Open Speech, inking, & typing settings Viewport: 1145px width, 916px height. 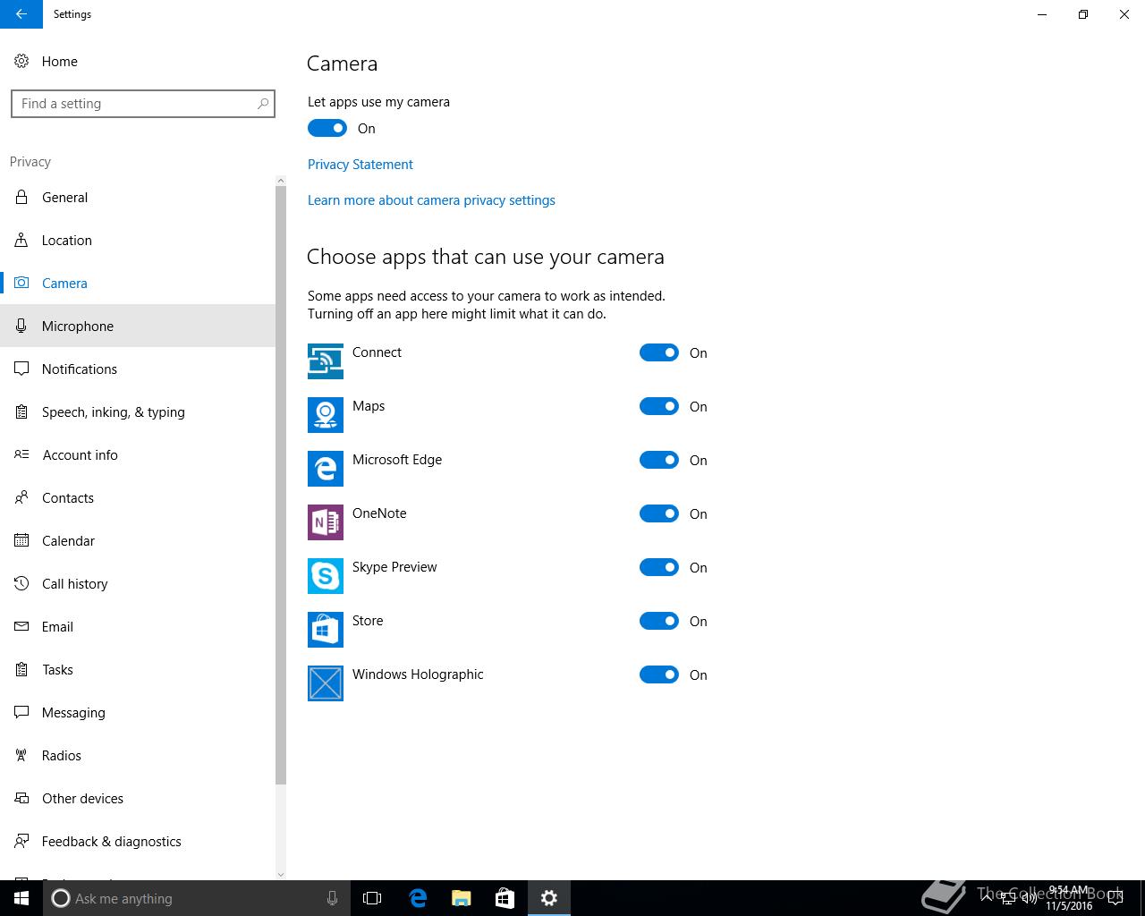138,412
